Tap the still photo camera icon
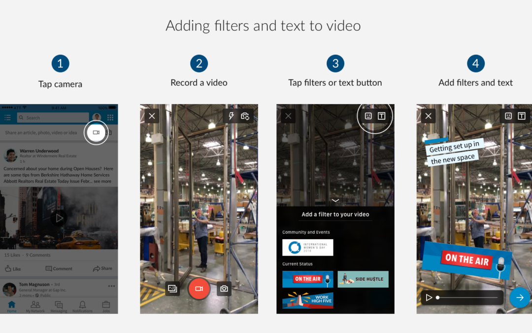Image resolution: width=532 pixels, height=333 pixels. pos(224,289)
